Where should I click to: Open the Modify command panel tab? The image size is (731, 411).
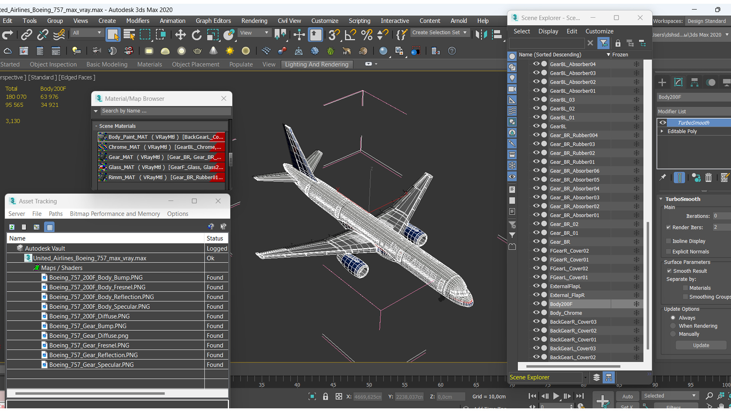678,82
